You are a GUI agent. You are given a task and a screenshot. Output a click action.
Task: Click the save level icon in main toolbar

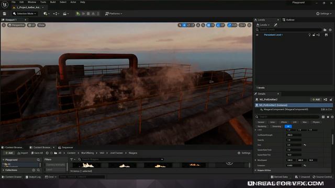click(x=5, y=14)
